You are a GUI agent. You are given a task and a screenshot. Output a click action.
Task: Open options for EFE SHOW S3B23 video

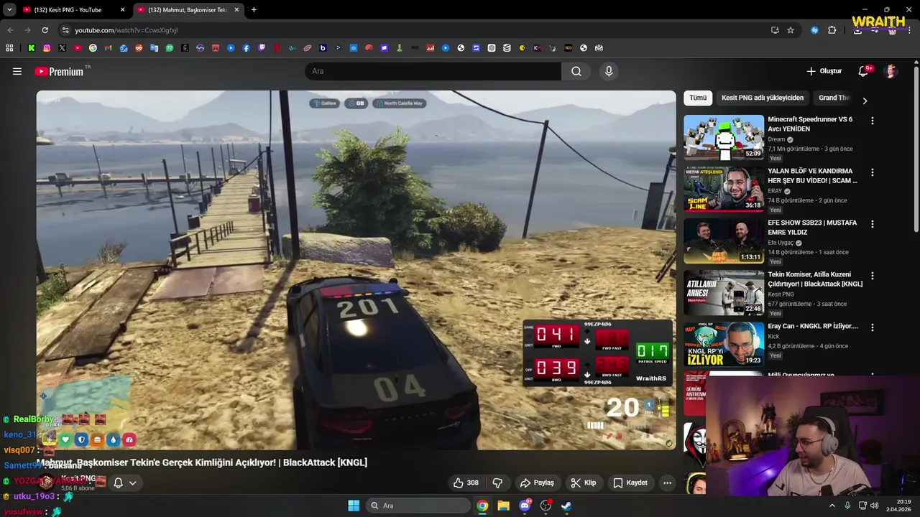pyautogui.click(x=873, y=224)
